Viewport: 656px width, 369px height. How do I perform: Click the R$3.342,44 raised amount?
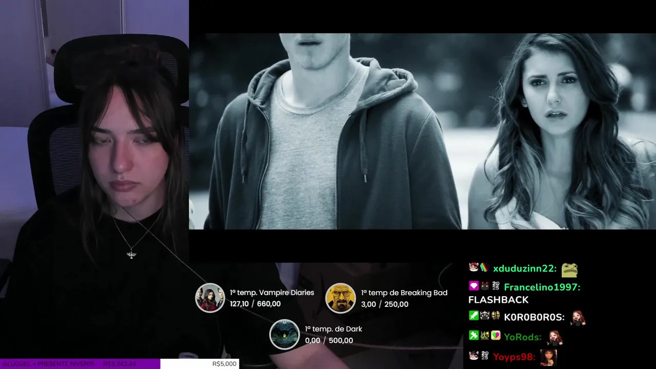(119, 364)
